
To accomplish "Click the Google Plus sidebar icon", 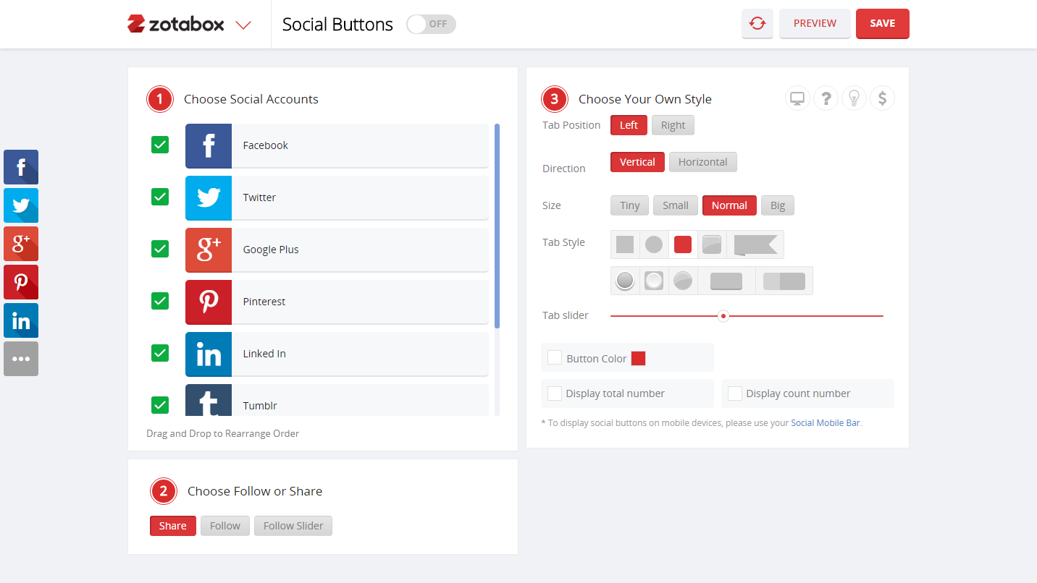I will coord(20,244).
